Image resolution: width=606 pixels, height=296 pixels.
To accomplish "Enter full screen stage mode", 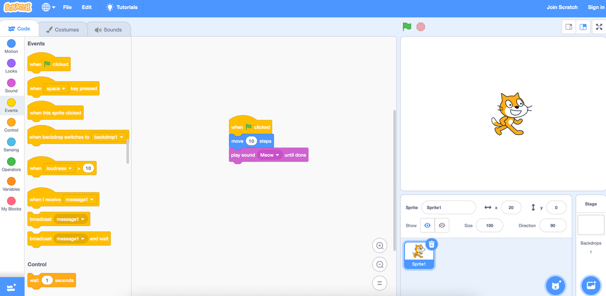I will click(x=599, y=27).
